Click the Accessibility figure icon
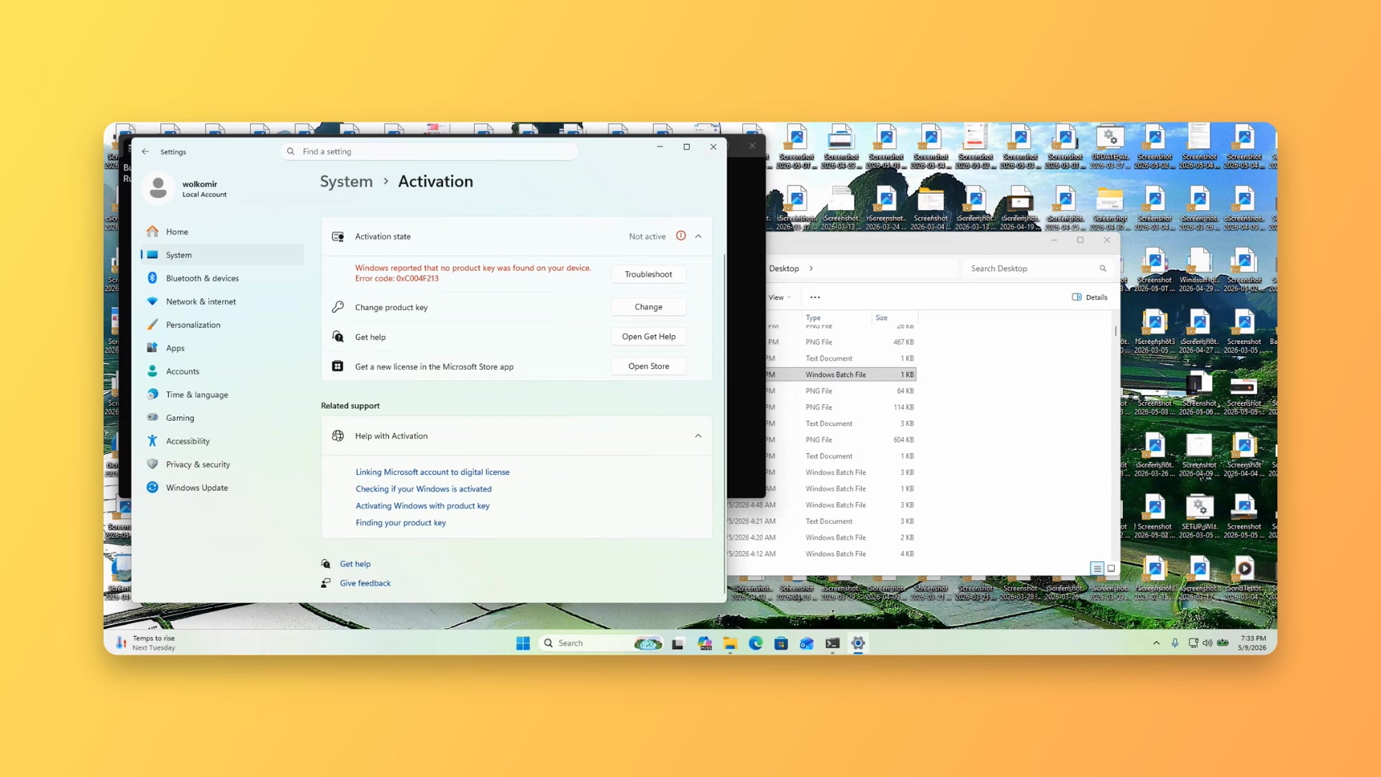This screenshot has width=1381, height=777. click(152, 441)
